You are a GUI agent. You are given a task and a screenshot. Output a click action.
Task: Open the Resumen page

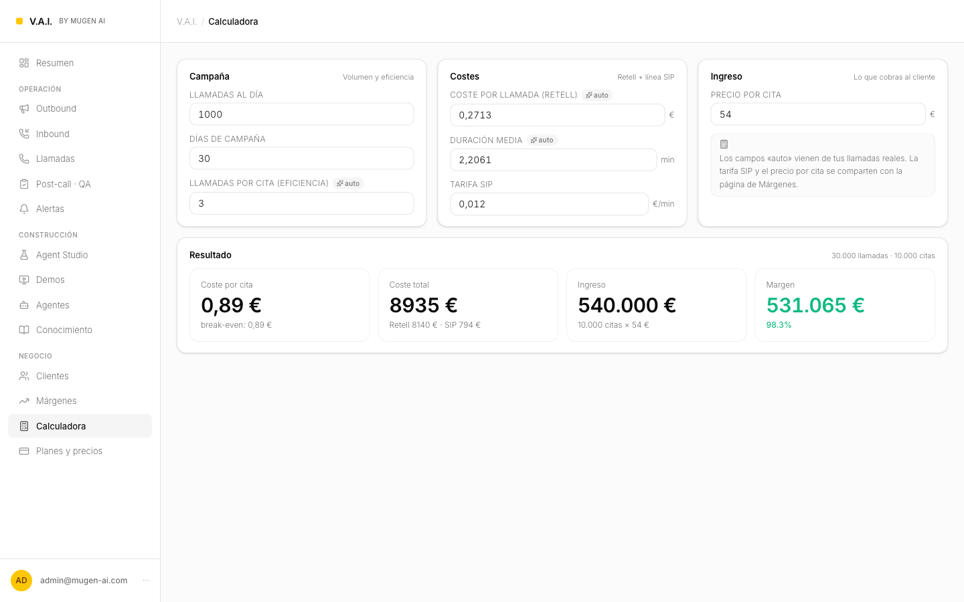coord(80,63)
